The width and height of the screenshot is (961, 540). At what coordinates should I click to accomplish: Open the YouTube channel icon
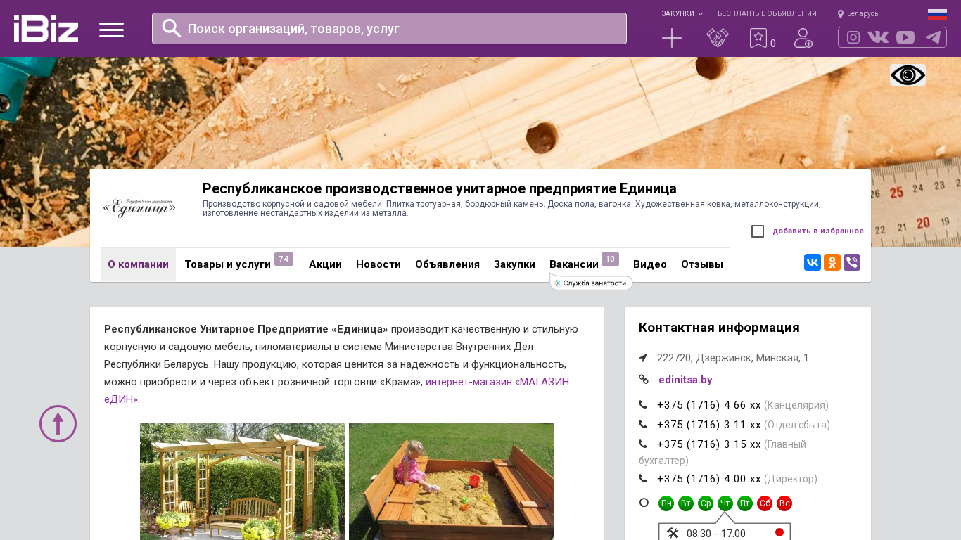pyautogui.click(x=905, y=37)
